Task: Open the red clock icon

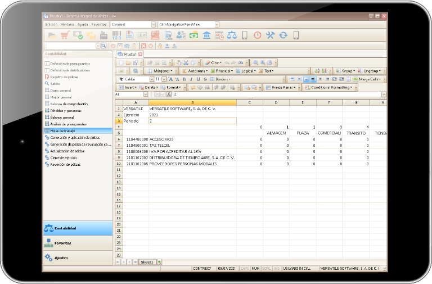Action: click(x=257, y=35)
